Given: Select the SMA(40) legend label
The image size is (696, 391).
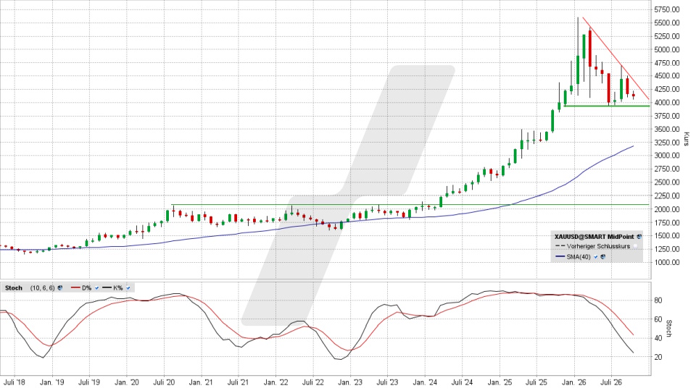Looking at the screenshot, I should click(x=579, y=256).
